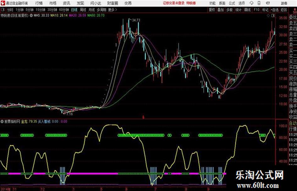Open the 问小达 menu
297x191 pixels.
pyautogui.click(x=96, y=3)
